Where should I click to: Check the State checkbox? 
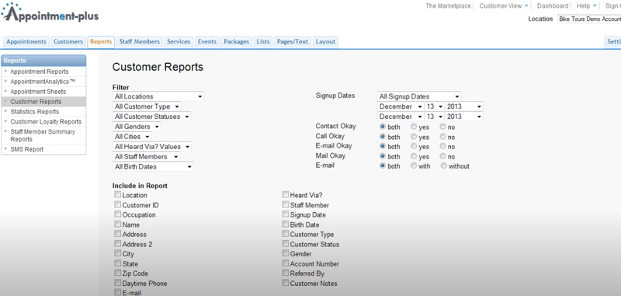pos(118,263)
